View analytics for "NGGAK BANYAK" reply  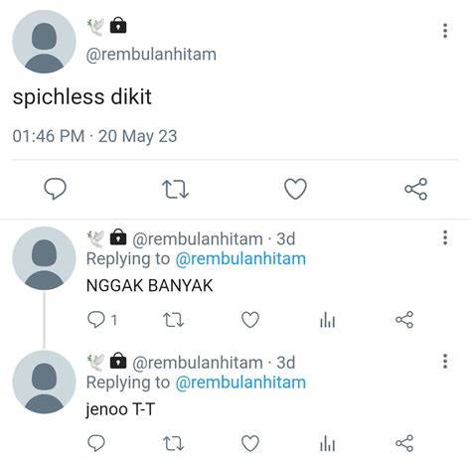coord(328,320)
